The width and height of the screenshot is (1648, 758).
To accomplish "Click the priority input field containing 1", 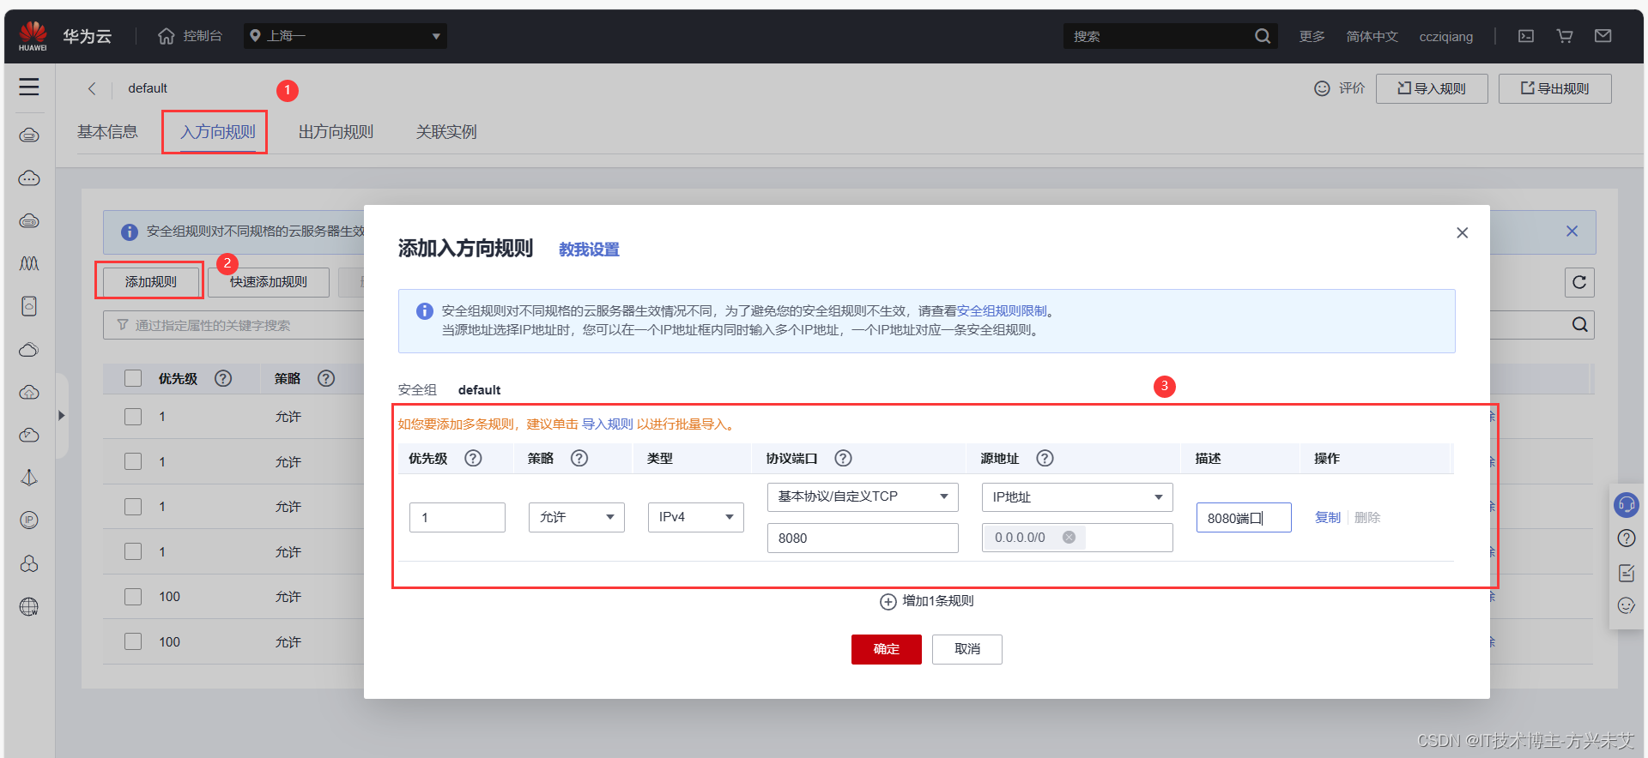I will click(x=457, y=518).
